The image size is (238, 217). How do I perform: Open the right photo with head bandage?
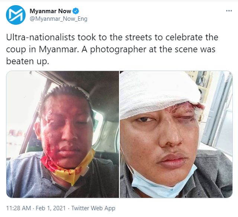click(176, 135)
